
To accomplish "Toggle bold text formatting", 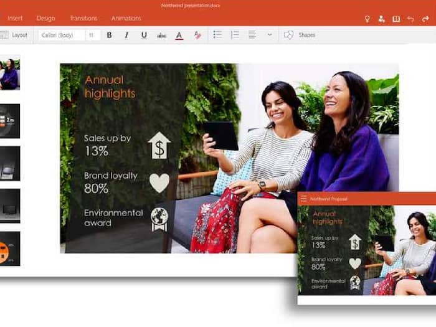I will (x=109, y=36).
